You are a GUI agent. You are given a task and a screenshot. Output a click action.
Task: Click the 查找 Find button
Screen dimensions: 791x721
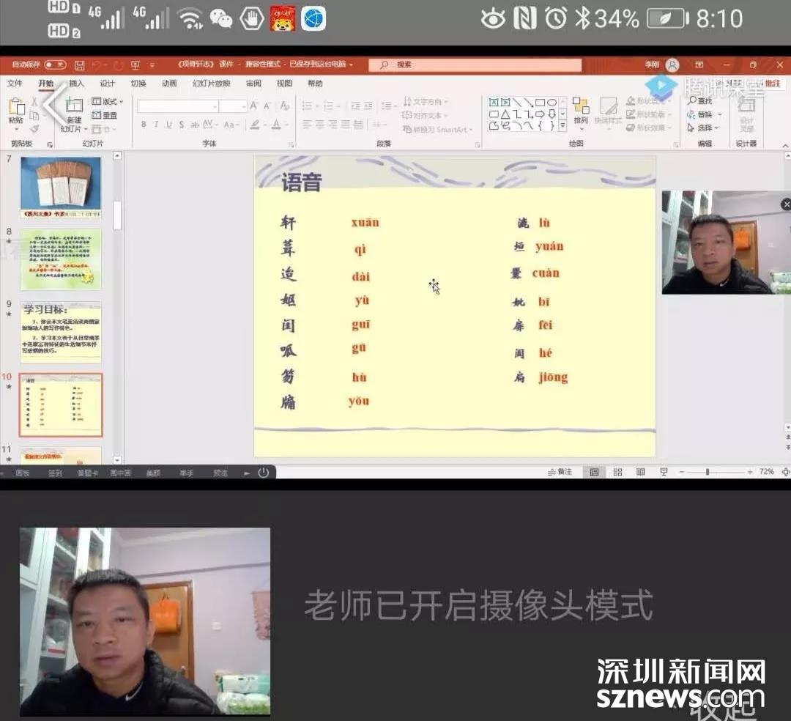pyautogui.click(x=701, y=101)
